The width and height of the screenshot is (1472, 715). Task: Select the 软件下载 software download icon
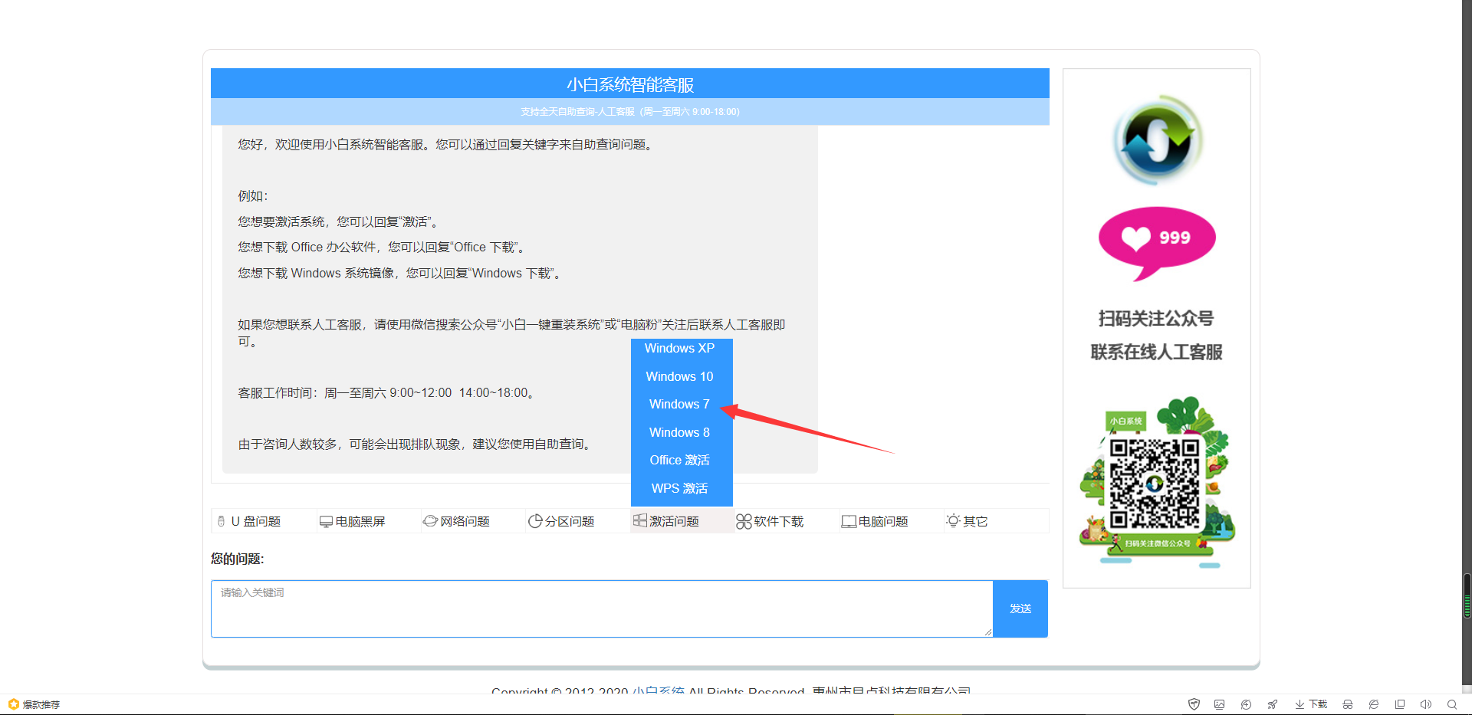pos(744,520)
